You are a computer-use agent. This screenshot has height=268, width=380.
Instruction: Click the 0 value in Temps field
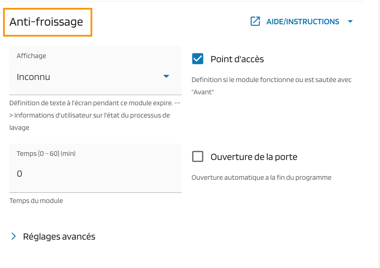click(20, 174)
